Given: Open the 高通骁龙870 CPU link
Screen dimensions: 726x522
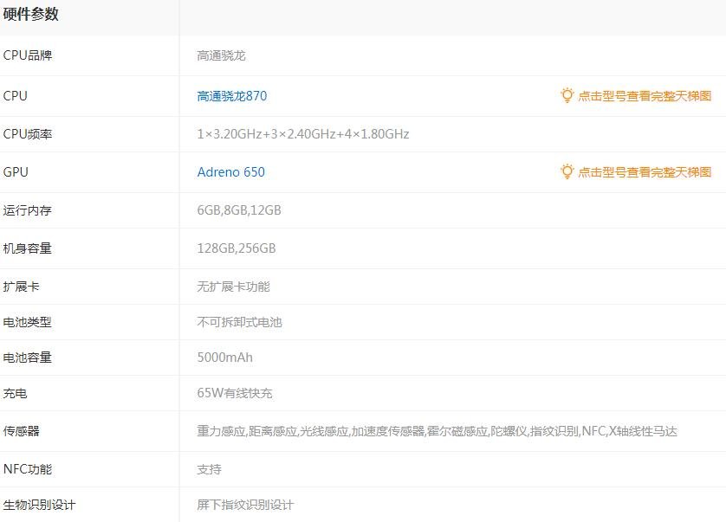Looking at the screenshot, I should point(232,96).
